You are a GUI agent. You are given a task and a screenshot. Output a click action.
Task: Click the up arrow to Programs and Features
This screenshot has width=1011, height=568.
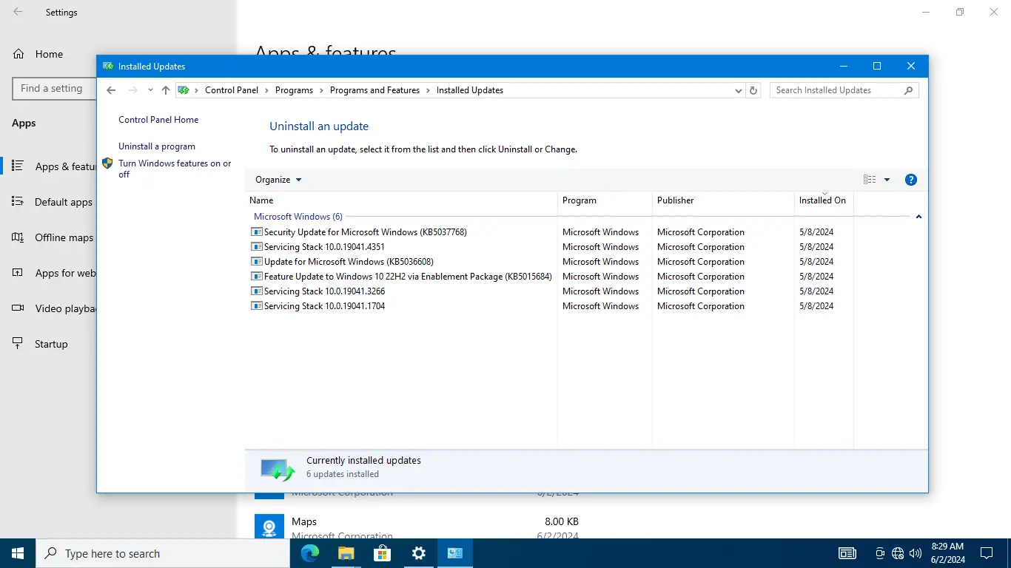(x=166, y=90)
